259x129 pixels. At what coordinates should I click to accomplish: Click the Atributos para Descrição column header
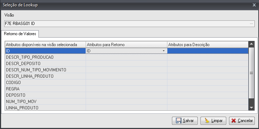click(x=208, y=45)
